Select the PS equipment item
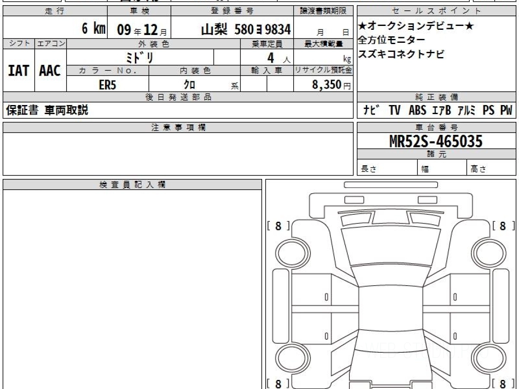Image resolution: width=519 pixels, height=389 pixels. click(x=489, y=111)
